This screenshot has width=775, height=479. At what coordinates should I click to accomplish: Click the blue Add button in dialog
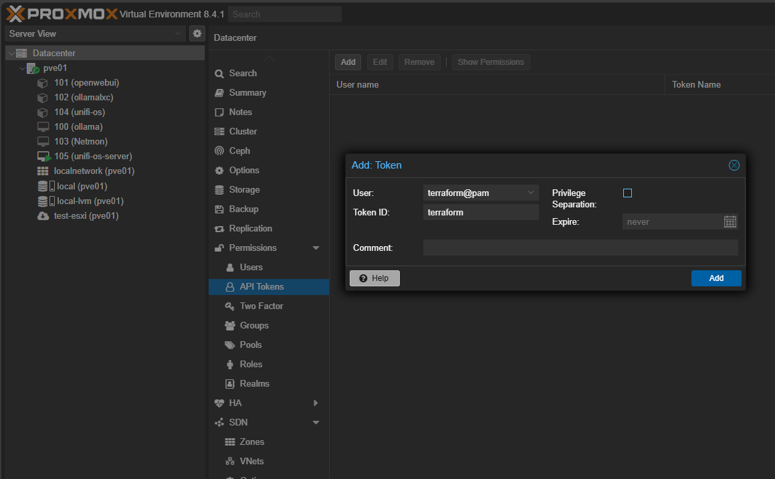point(715,278)
